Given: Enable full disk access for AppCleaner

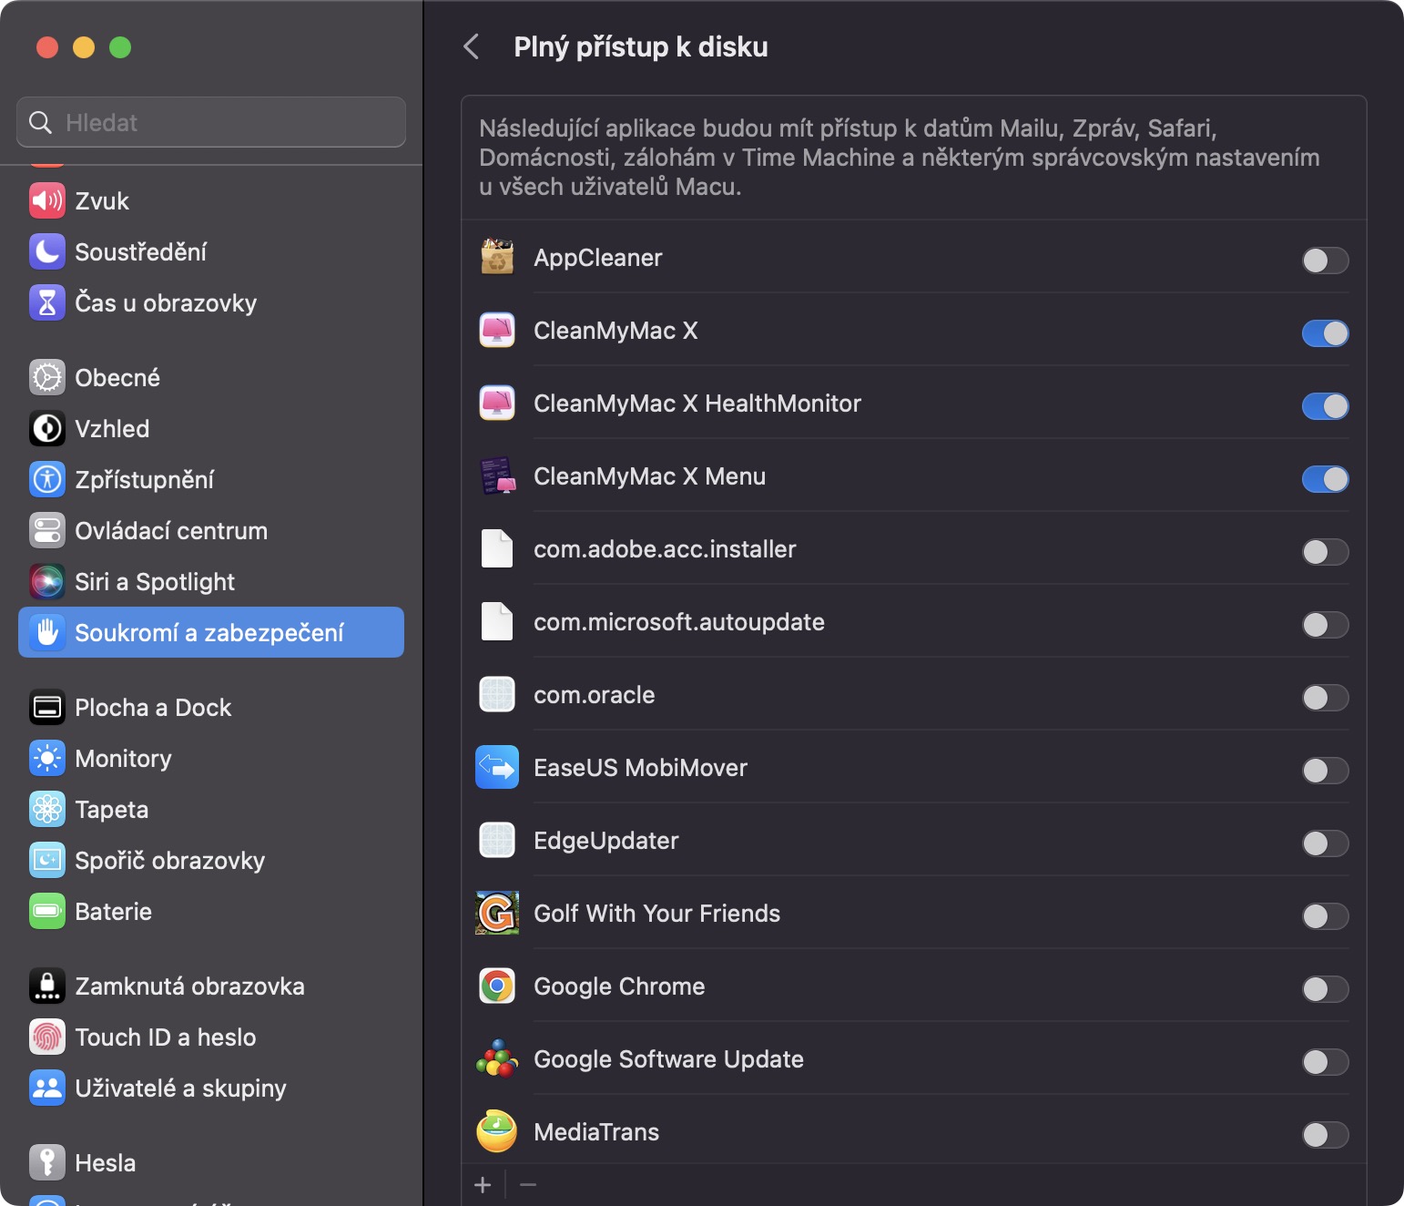Looking at the screenshot, I should tap(1325, 261).
